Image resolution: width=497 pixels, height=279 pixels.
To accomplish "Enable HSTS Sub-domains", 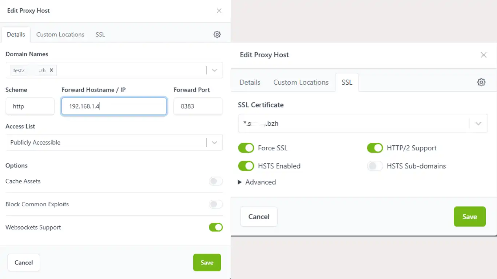I will (375, 166).
